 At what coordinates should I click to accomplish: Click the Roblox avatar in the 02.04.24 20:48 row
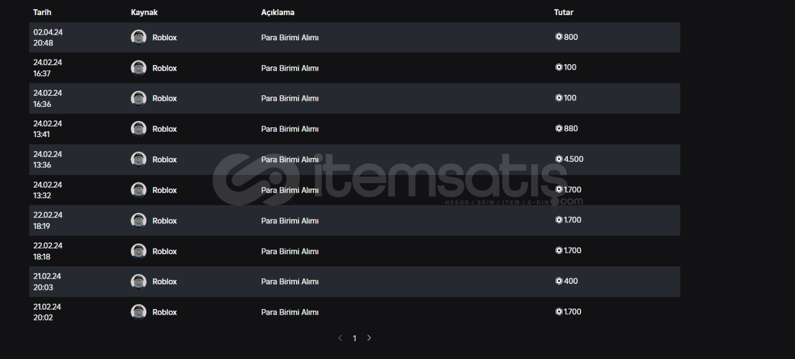point(138,37)
